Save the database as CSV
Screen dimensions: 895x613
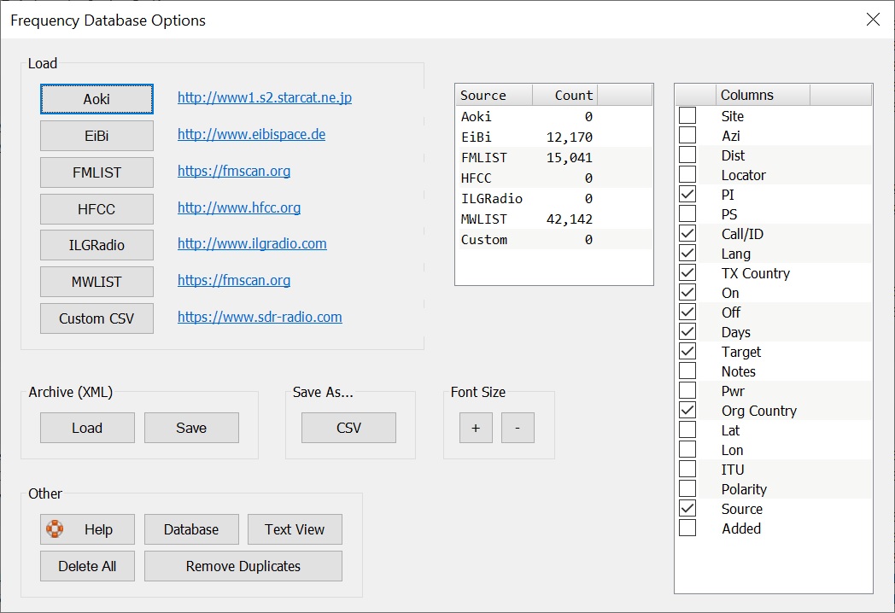348,428
